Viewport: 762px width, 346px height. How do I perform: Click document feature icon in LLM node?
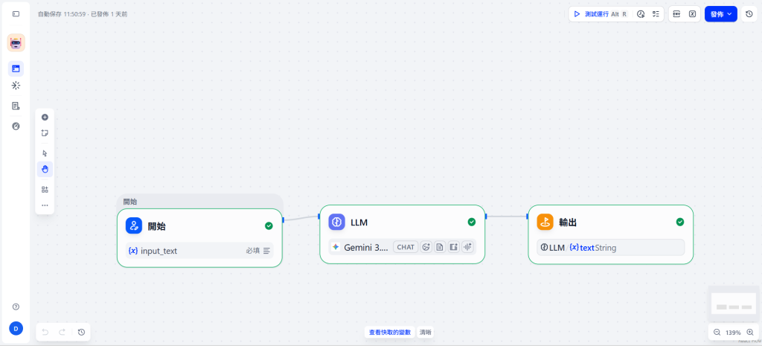pos(440,247)
